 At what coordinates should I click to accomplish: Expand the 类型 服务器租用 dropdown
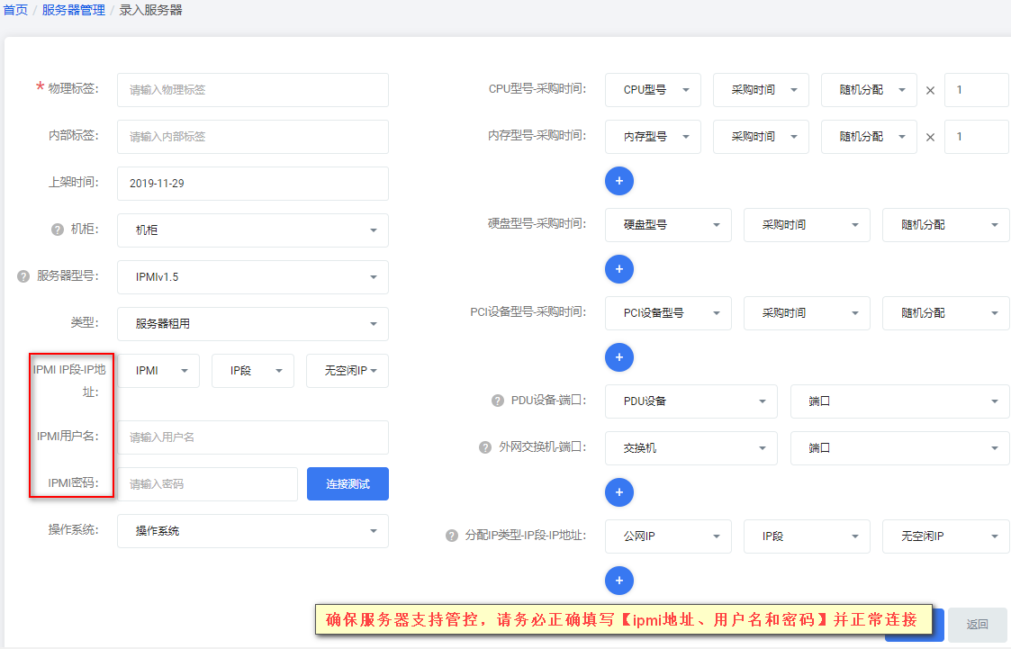(x=253, y=323)
